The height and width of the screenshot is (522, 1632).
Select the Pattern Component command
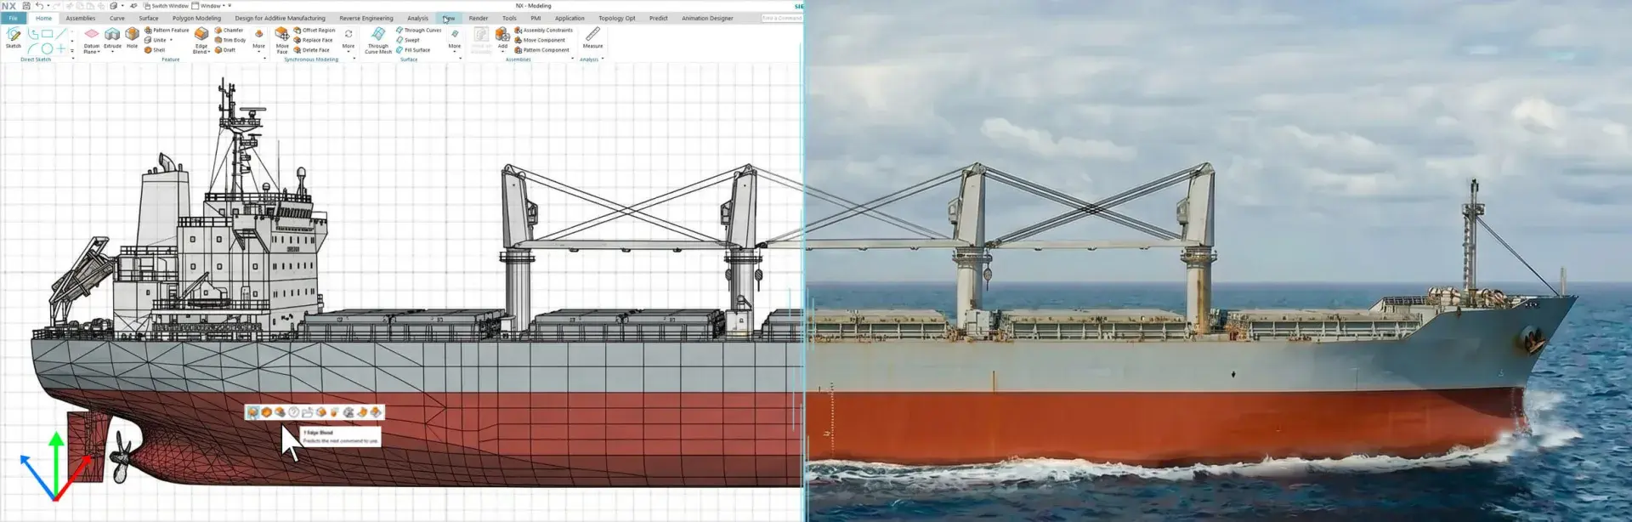tap(542, 50)
